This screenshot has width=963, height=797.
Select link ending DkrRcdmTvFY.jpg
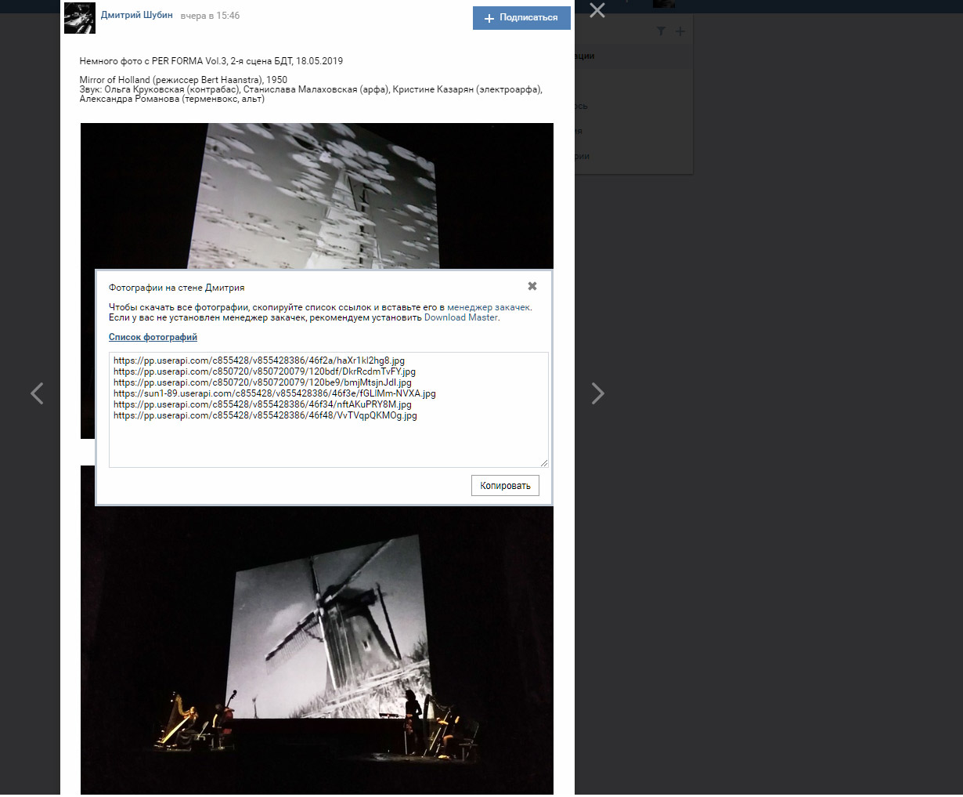[x=265, y=371]
